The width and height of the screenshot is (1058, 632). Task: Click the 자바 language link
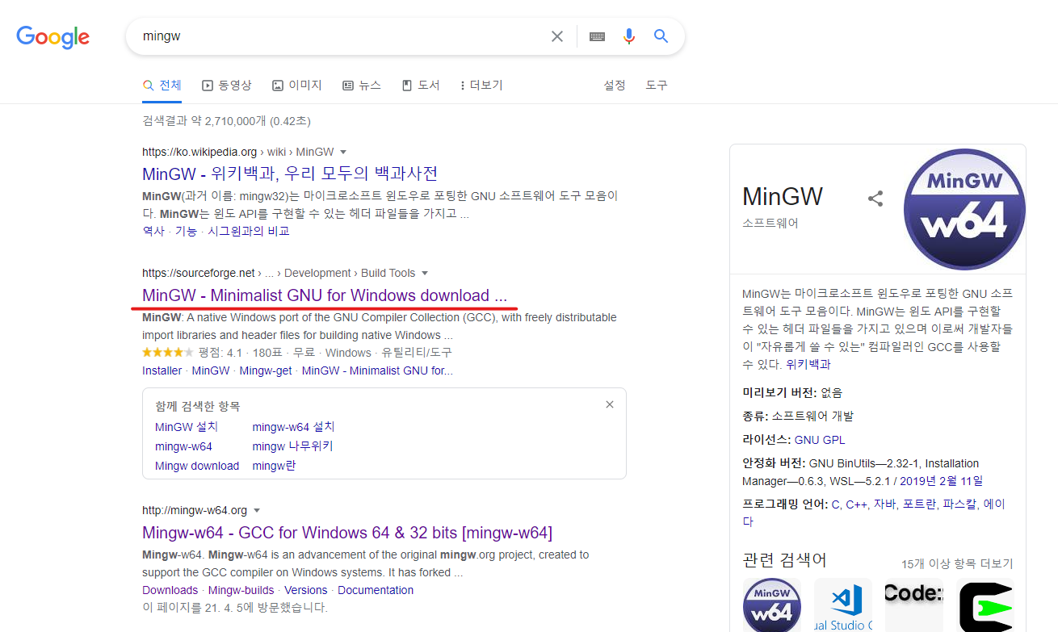[x=884, y=504]
